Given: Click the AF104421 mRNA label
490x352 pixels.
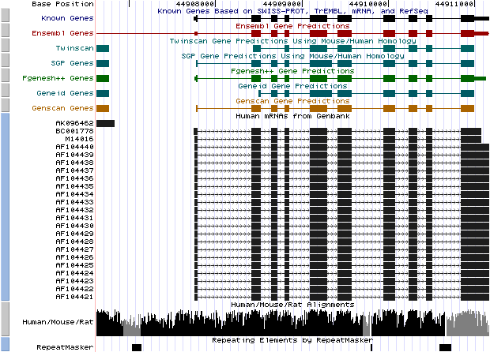Looking at the screenshot, I should 74,297.
